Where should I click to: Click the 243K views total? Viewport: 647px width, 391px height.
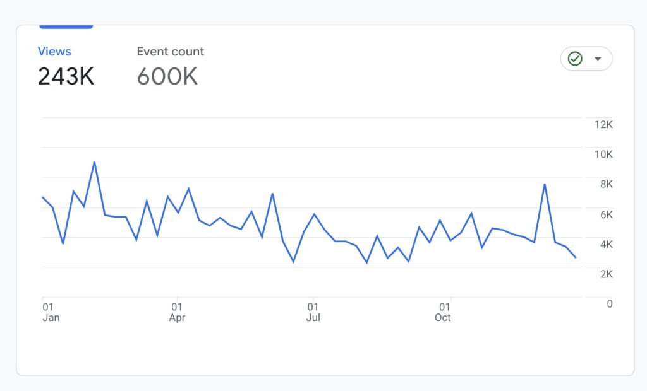click(x=66, y=77)
